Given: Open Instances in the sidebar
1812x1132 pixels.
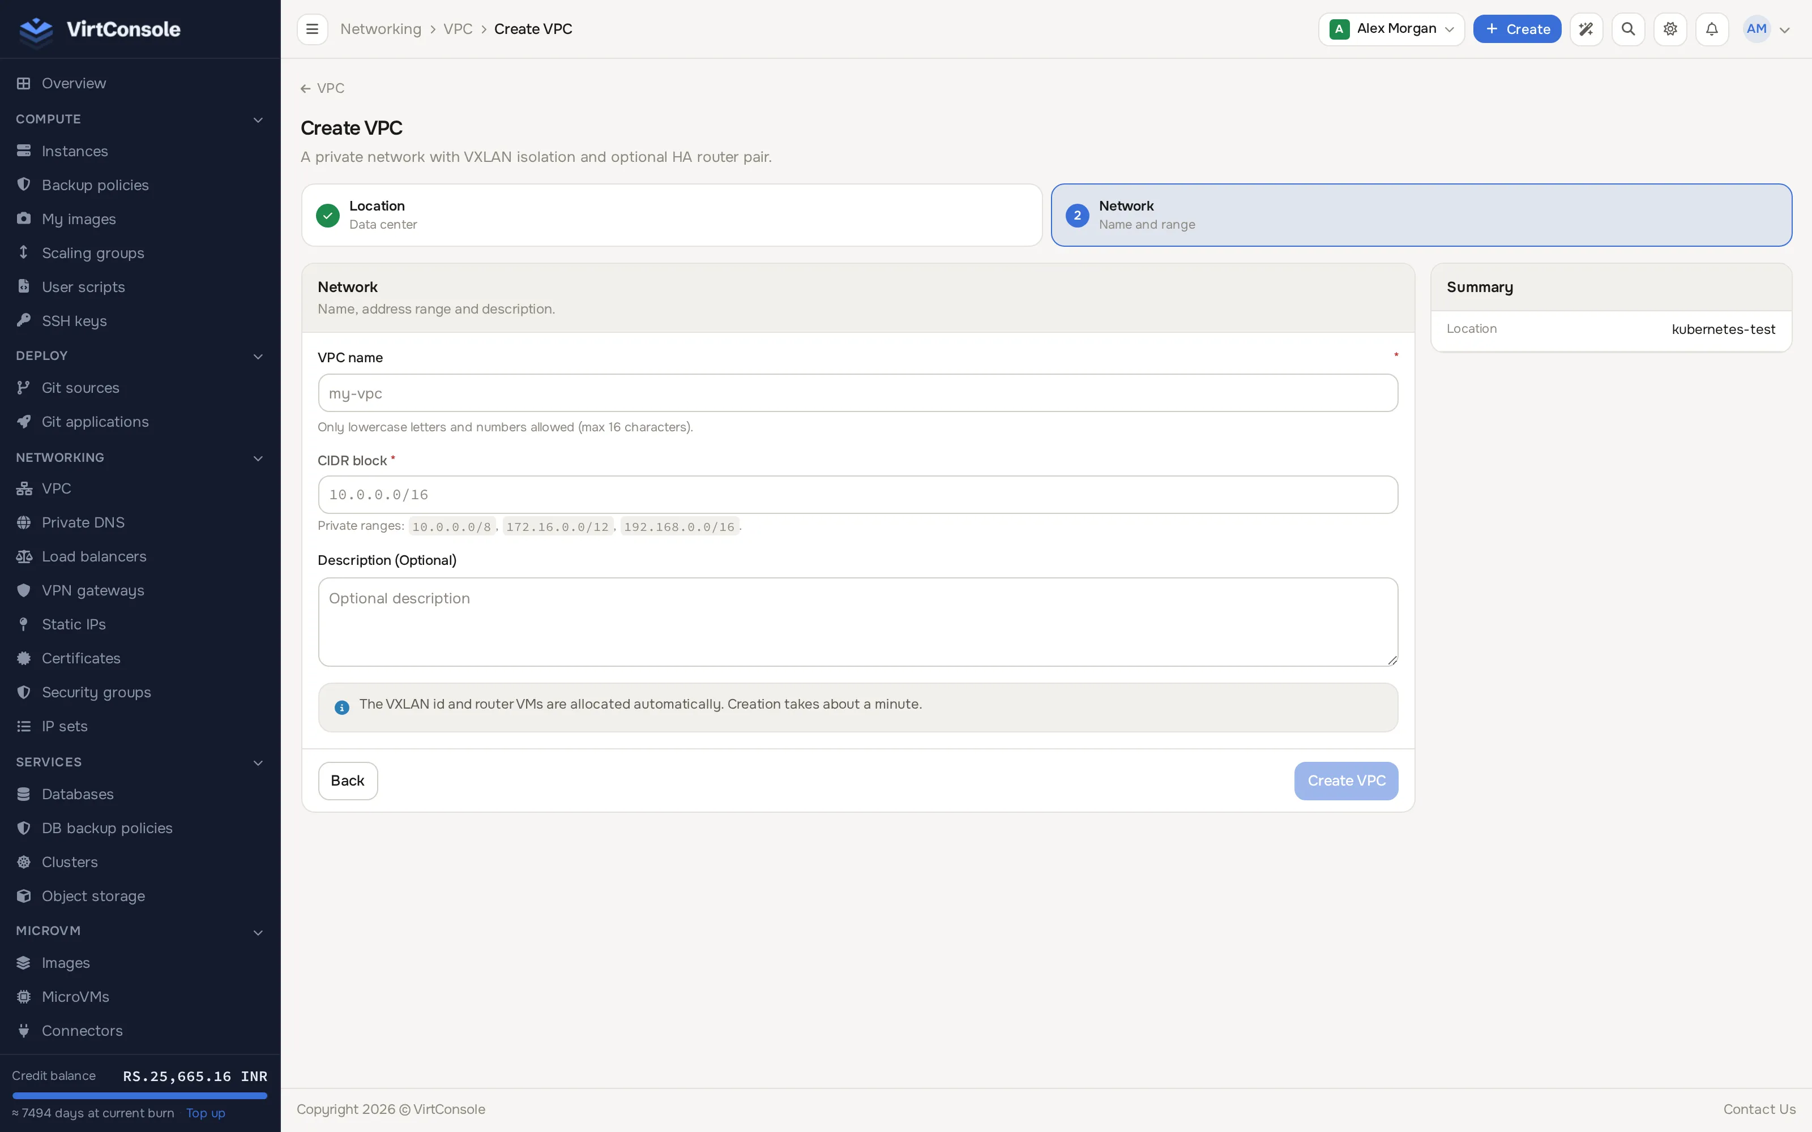Looking at the screenshot, I should tap(140, 151).
